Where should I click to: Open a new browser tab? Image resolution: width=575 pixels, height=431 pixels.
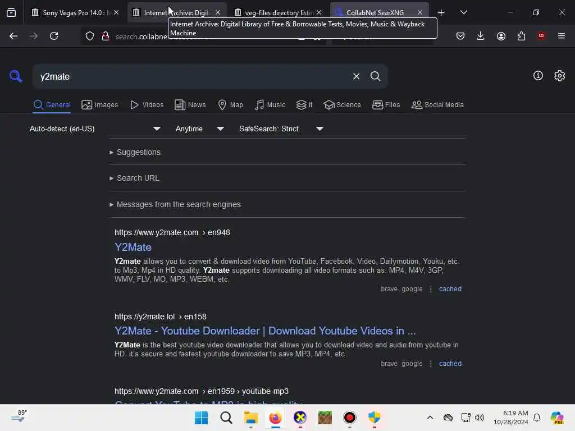coord(441,12)
